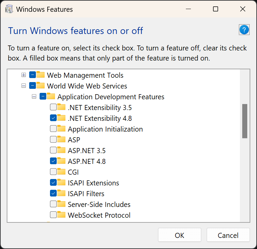Select the ASP row label
Image resolution: width=257 pixels, height=249 pixels.
tap(74, 140)
